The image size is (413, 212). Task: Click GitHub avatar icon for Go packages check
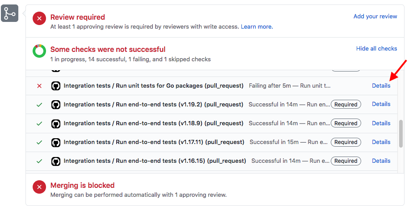pos(56,86)
